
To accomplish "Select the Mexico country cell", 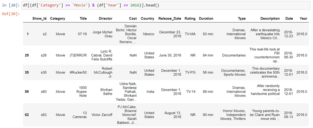I will [x=149, y=34].
